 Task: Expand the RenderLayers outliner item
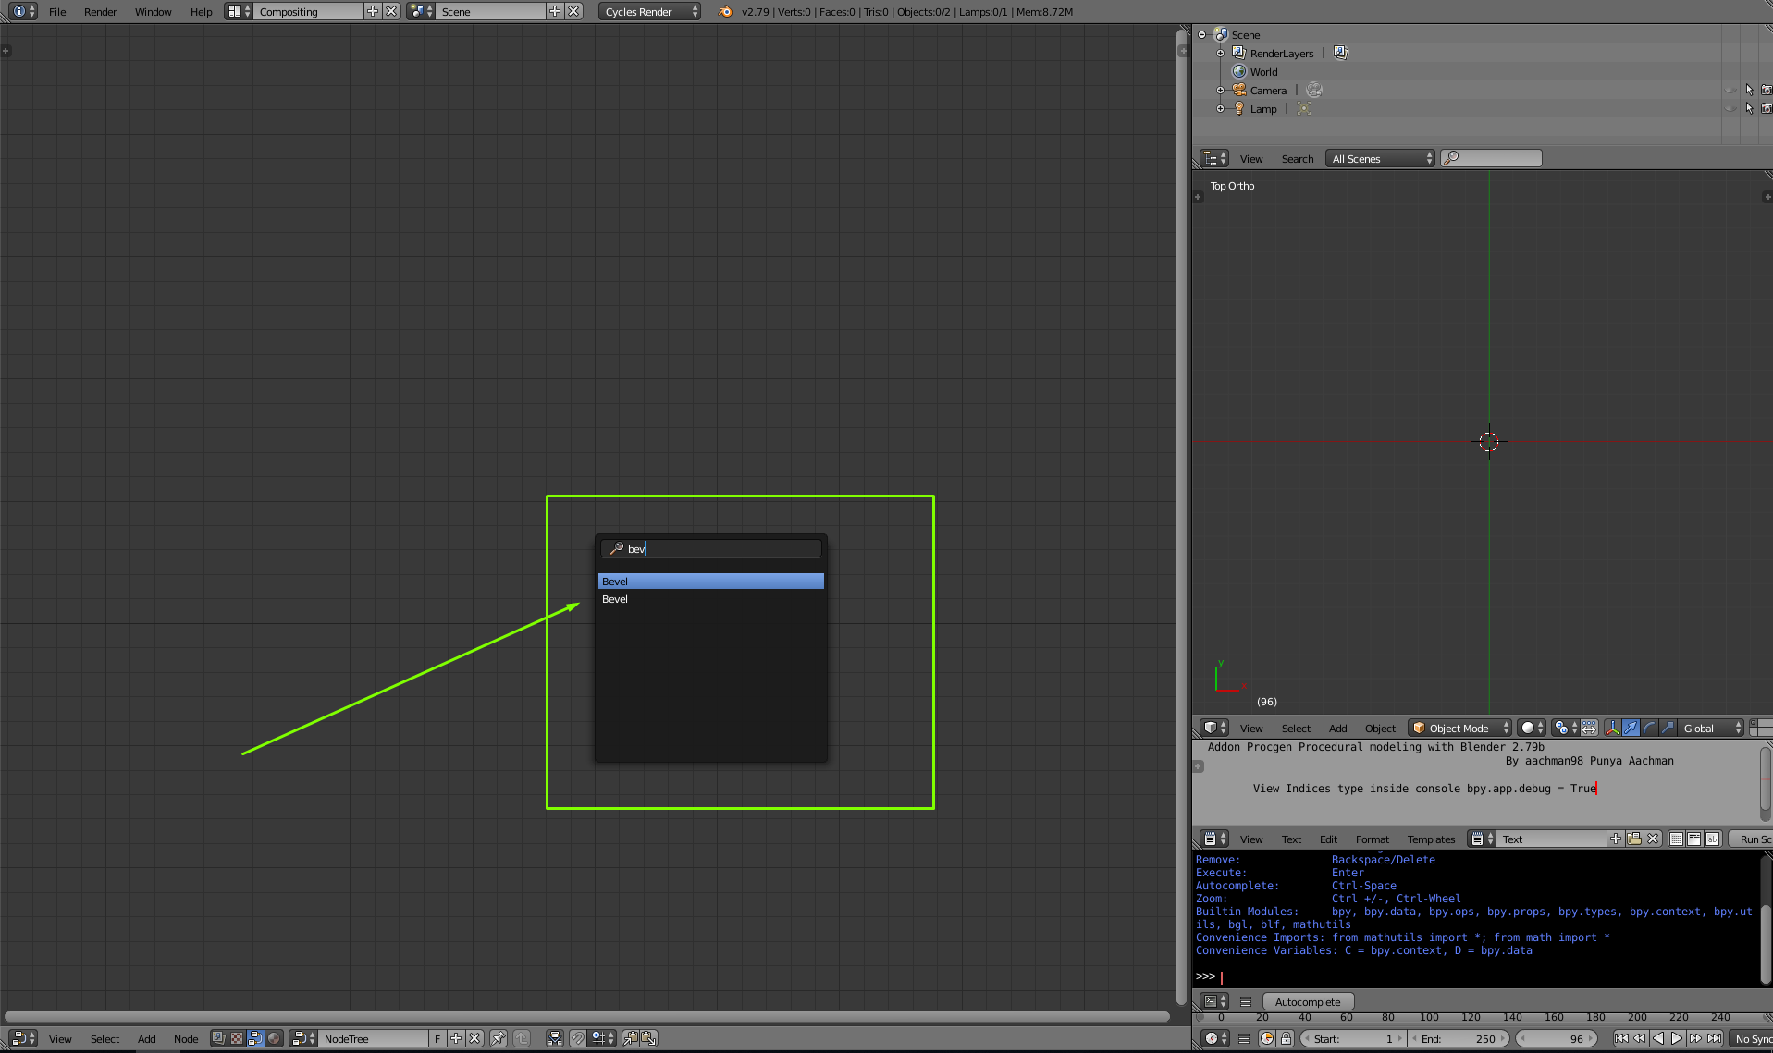click(1220, 54)
